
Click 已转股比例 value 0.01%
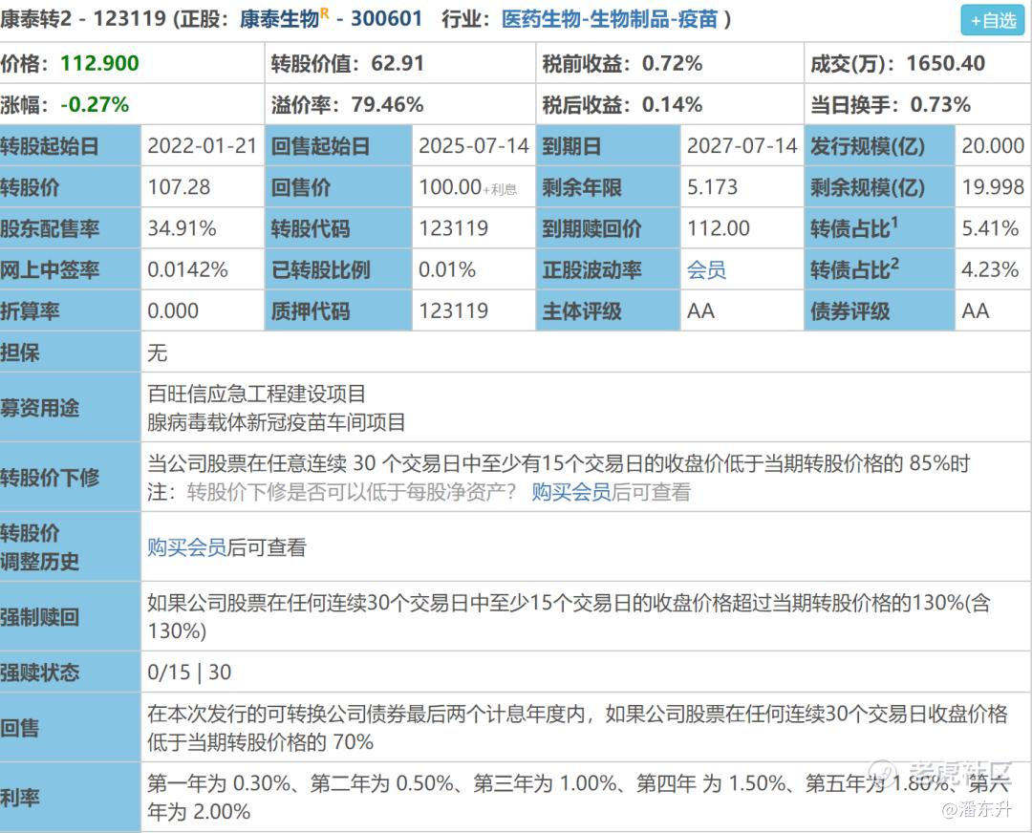pyautogui.click(x=447, y=269)
